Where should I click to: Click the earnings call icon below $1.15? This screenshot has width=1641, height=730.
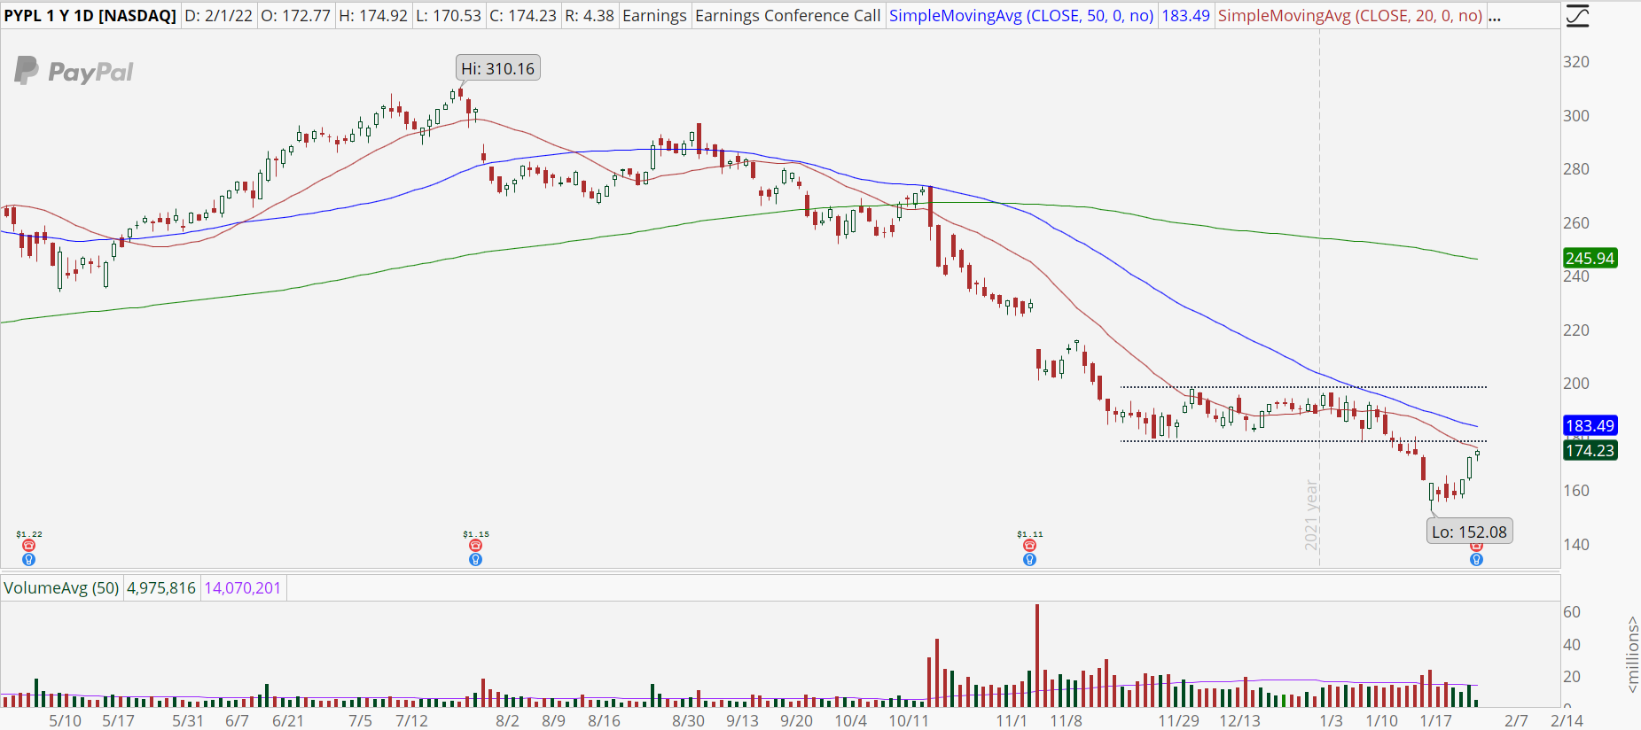475,546
